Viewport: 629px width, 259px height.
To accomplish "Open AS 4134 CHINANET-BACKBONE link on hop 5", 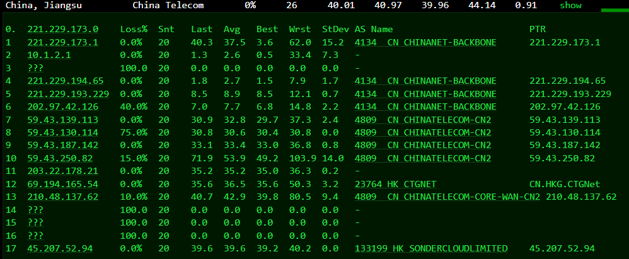I will (x=425, y=94).
